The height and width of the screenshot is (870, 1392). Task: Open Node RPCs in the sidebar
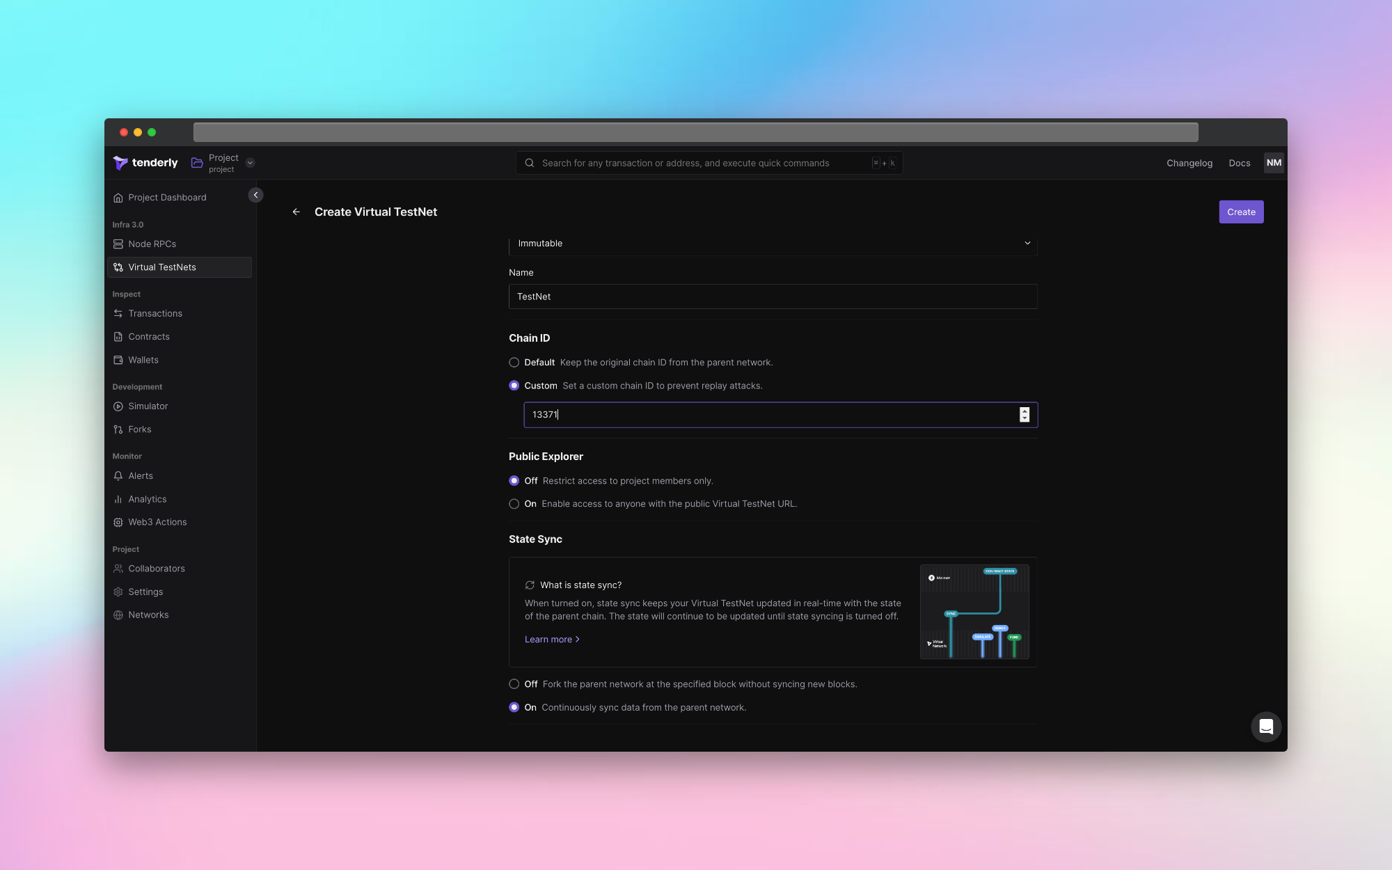[x=152, y=244]
